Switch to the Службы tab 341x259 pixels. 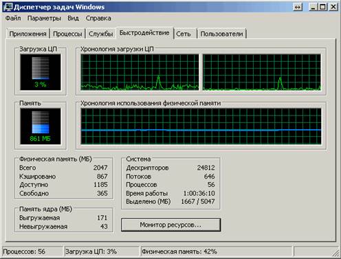pos(101,34)
